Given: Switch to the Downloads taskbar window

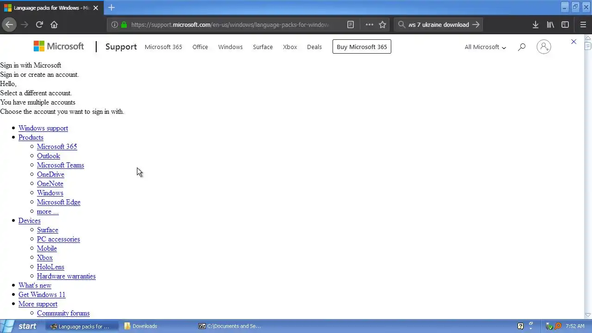Looking at the screenshot, I should (158, 326).
